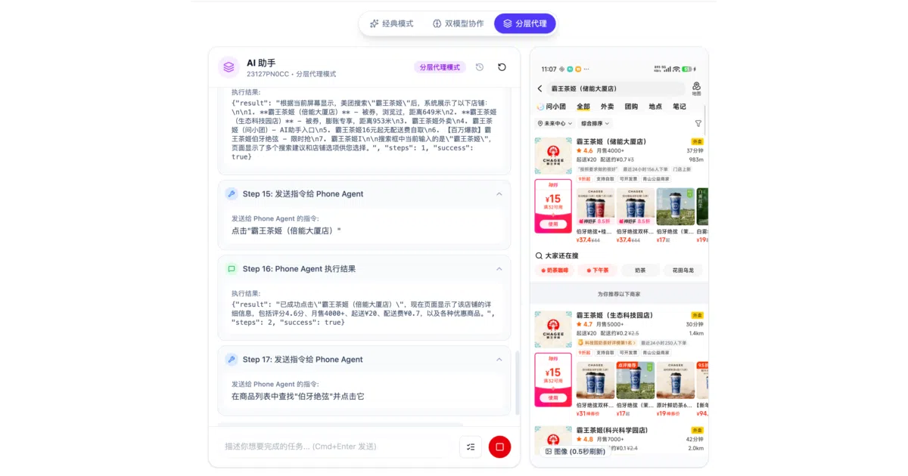Click the message icon on Step 16
The image size is (908, 476).
[232, 269]
